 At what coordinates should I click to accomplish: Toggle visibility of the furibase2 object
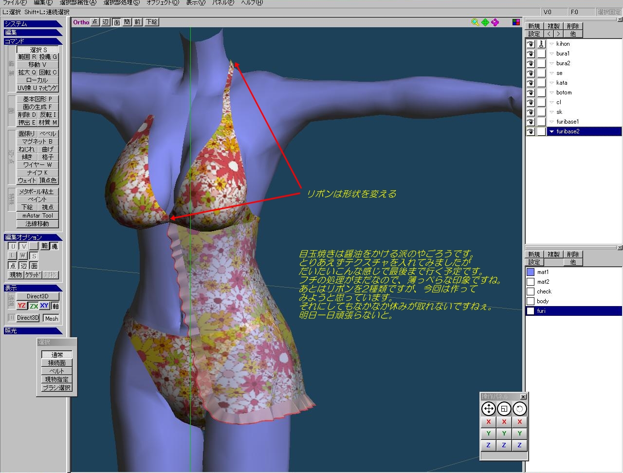coord(531,131)
